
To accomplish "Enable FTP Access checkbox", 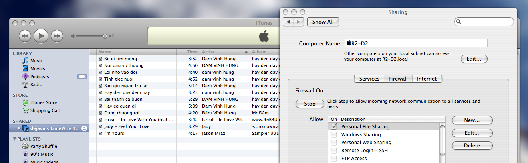I will pyautogui.click(x=334, y=159).
